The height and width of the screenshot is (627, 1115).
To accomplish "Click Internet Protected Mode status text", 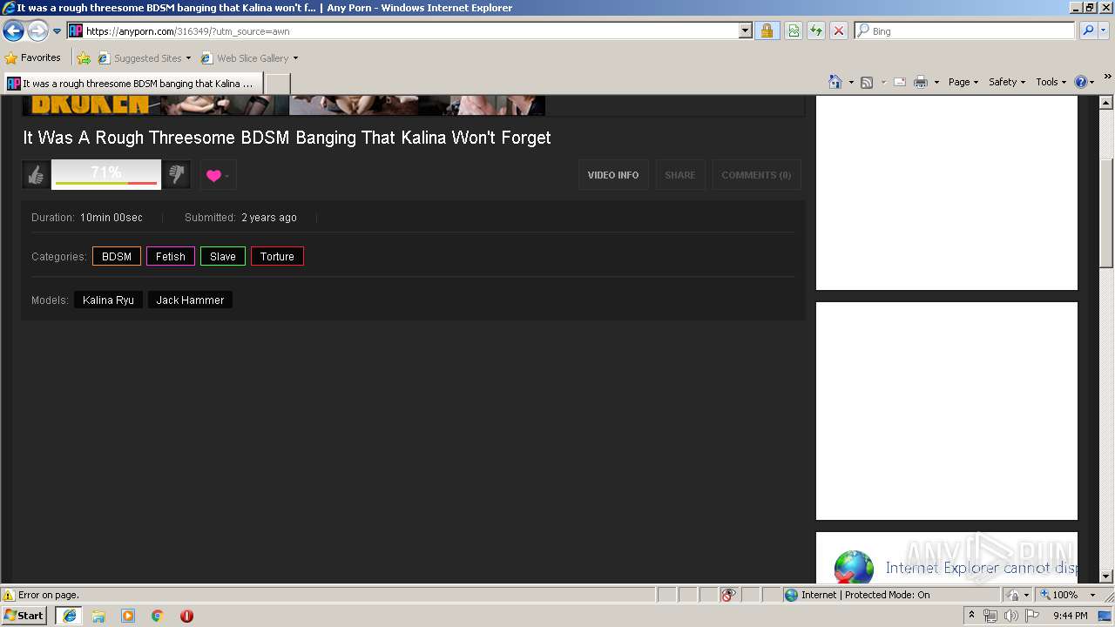I will coord(865,595).
